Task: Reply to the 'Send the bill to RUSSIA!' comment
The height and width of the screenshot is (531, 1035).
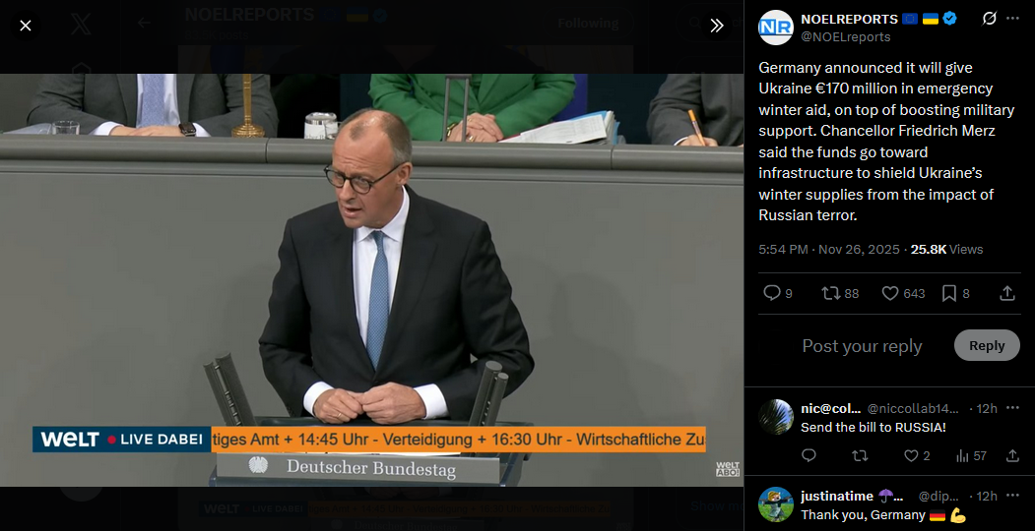Action: [809, 455]
